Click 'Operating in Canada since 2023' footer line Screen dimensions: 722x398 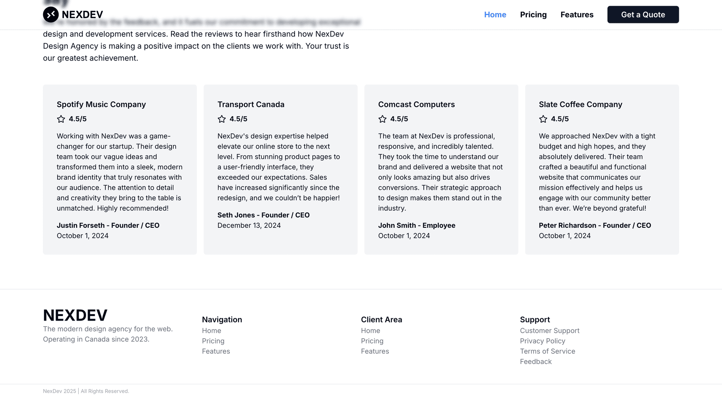96,339
